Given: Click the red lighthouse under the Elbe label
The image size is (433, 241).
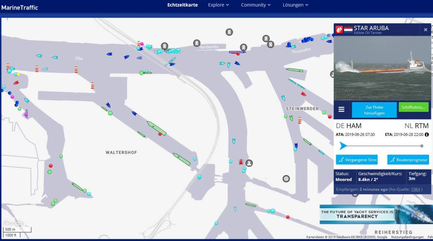Looking at the screenshot, I should click(x=76, y=69).
